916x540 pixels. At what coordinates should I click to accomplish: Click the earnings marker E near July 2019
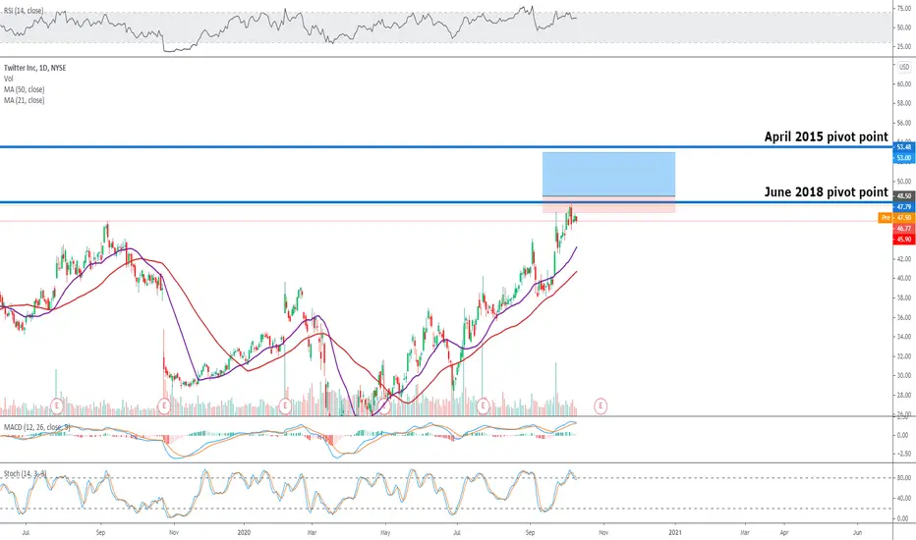57,405
